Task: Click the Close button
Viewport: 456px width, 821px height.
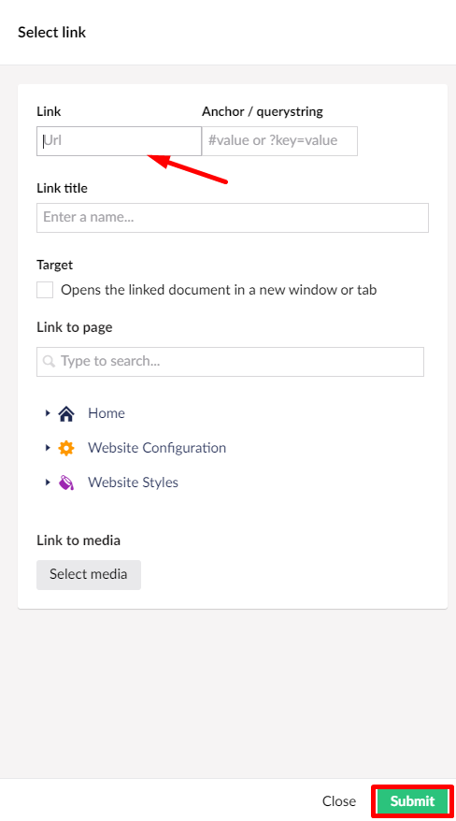Action: [x=339, y=801]
